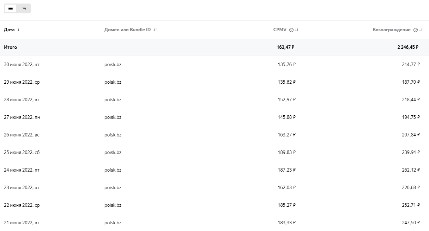Image resolution: width=429 pixels, height=231 pixels.
Task: Click sort icon beside Домен или Bundle ID
Action: point(155,30)
